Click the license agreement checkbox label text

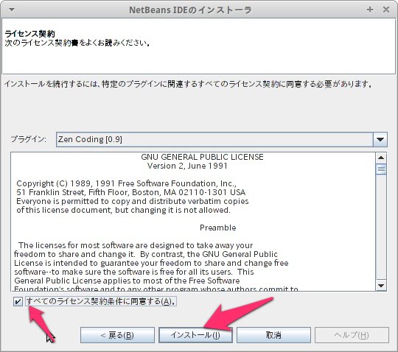[x=101, y=301]
